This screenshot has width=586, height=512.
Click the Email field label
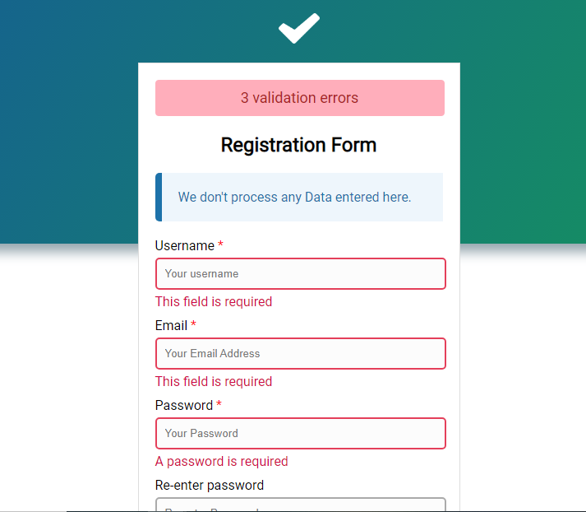(171, 326)
